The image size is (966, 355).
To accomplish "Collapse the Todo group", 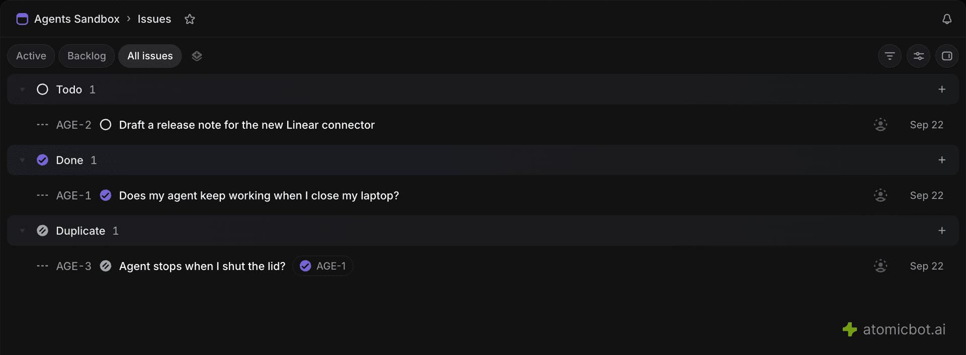I will pyautogui.click(x=22, y=90).
